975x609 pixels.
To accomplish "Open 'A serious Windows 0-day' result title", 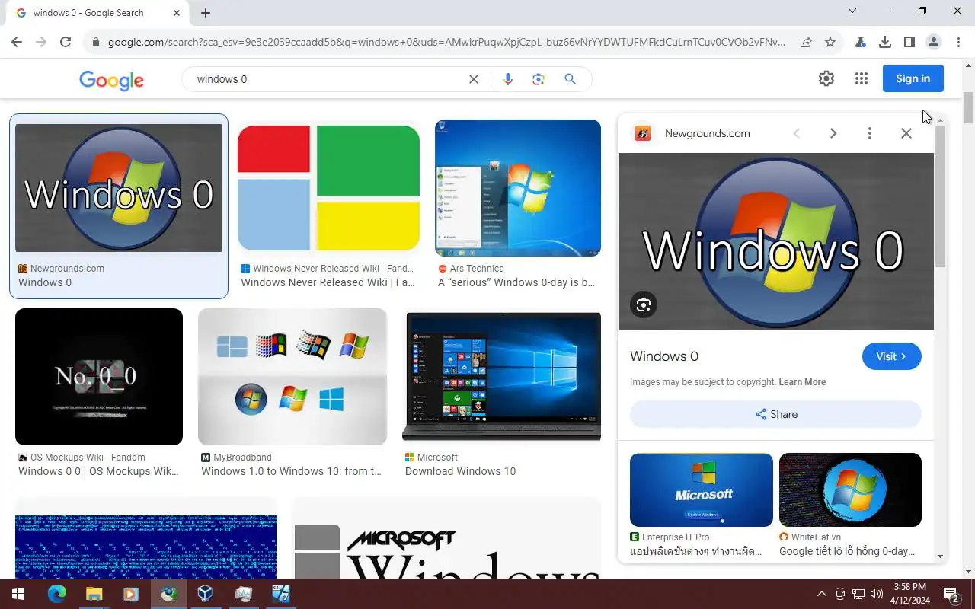I will [x=516, y=282].
